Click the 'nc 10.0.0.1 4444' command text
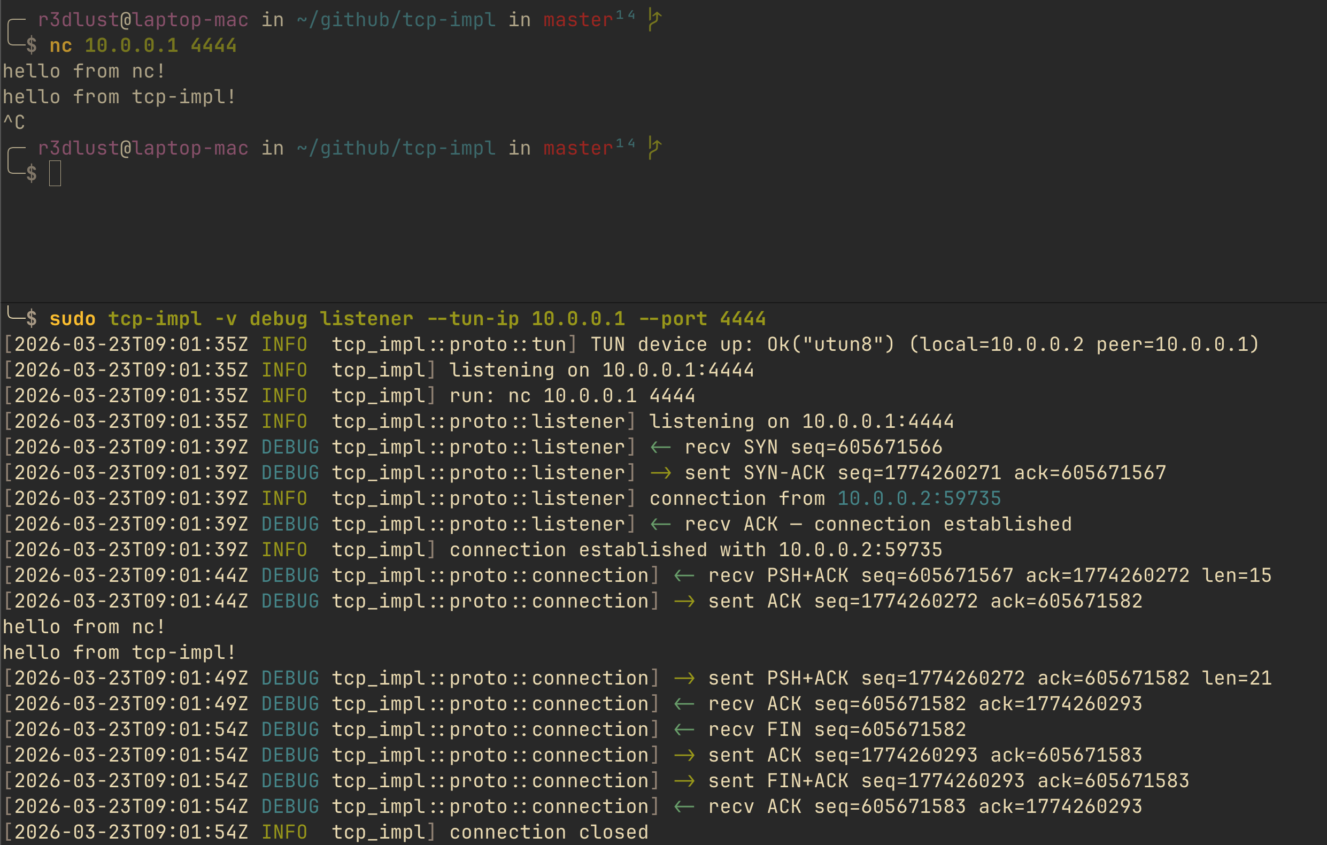Image resolution: width=1327 pixels, height=845 pixels. [x=143, y=45]
